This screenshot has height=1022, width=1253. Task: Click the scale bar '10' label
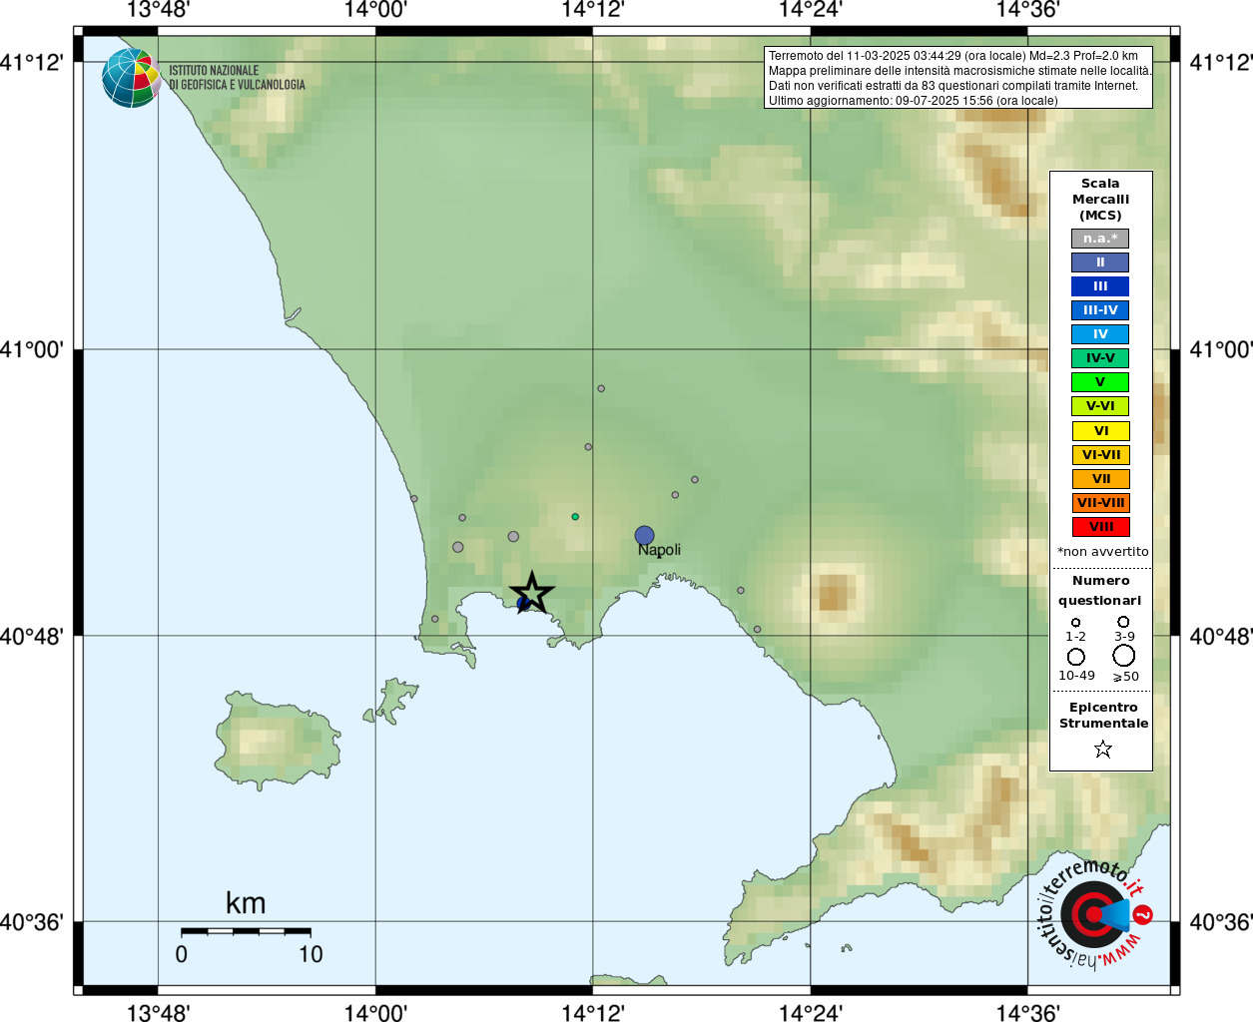[x=311, y=954]
